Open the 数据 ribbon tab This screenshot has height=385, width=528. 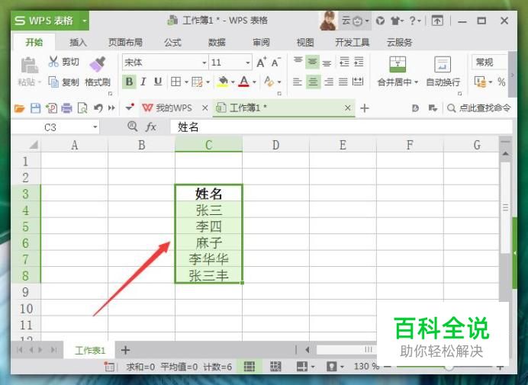click(217, 43)
